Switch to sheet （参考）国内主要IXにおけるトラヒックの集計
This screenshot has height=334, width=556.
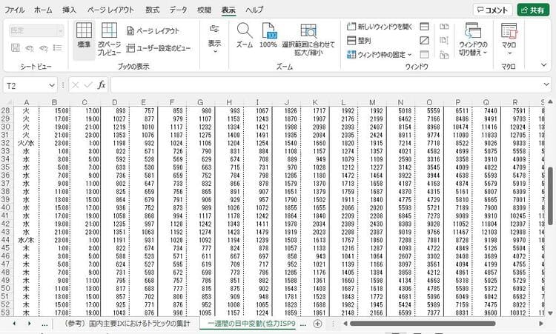coord(127,324)
